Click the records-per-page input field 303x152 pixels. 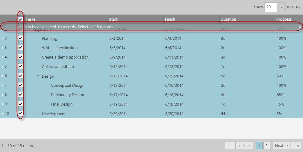(x=271, y=7)
